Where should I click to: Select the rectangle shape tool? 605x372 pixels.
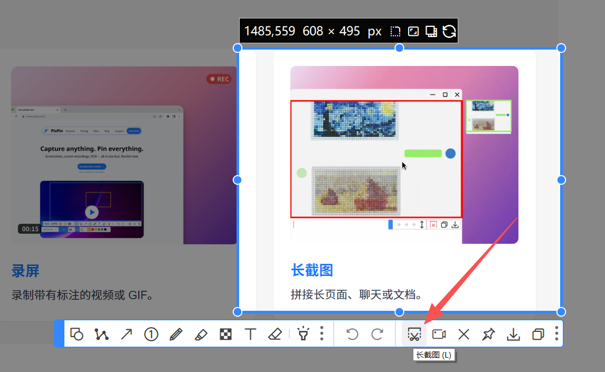pyautogui.click(x=77, y=333)
